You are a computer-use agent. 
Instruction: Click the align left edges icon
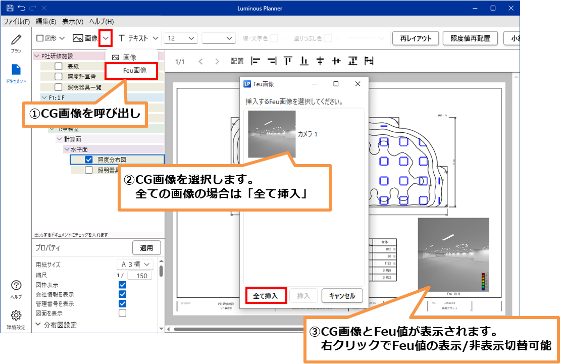click(256, 61)
